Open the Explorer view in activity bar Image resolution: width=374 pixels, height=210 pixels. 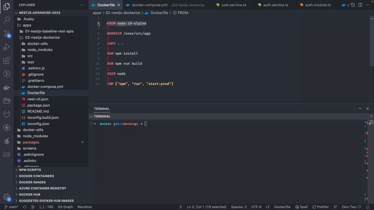[6, 6]
